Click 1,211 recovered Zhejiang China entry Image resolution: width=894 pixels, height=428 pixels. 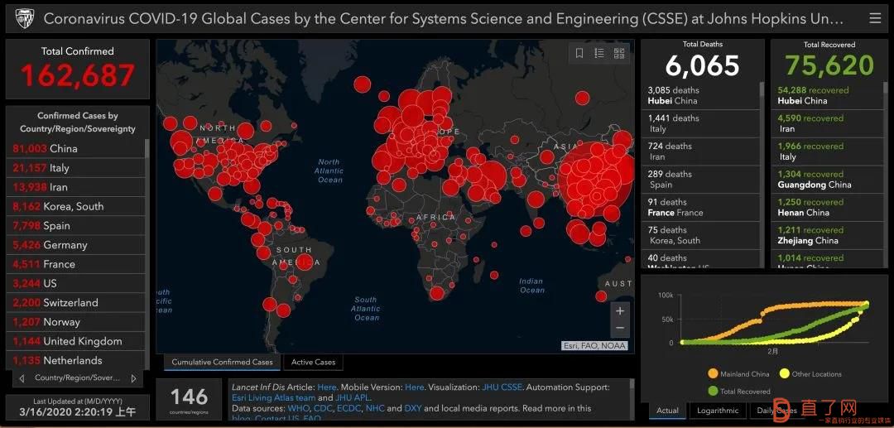click(x=828, y=235)
